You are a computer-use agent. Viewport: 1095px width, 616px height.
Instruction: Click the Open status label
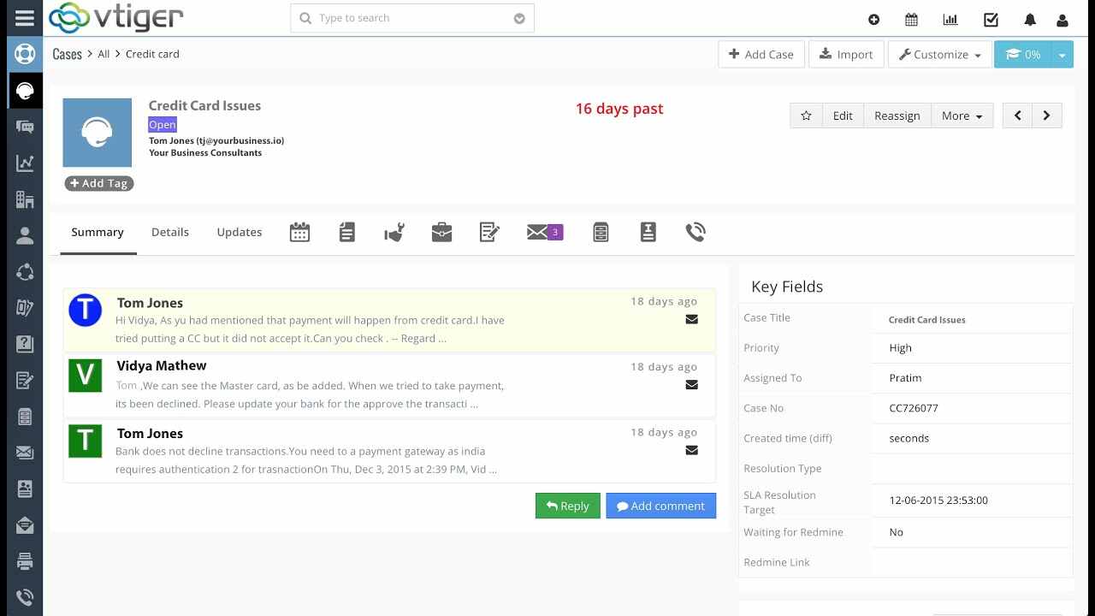tap(163, 125)
